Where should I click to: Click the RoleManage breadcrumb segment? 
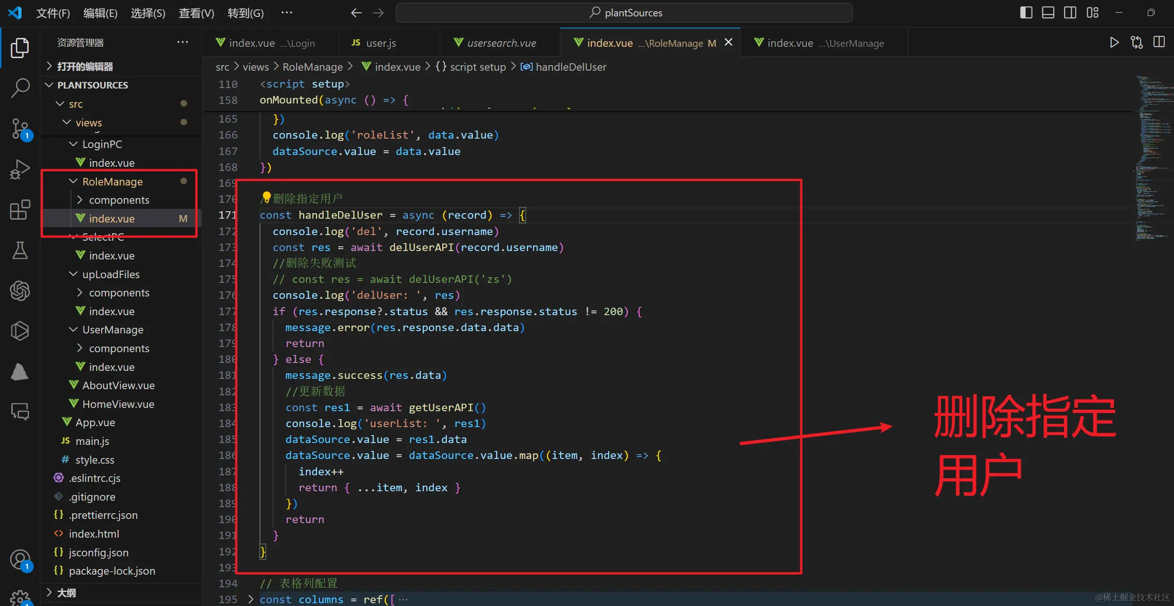click(x=312, y=67)
